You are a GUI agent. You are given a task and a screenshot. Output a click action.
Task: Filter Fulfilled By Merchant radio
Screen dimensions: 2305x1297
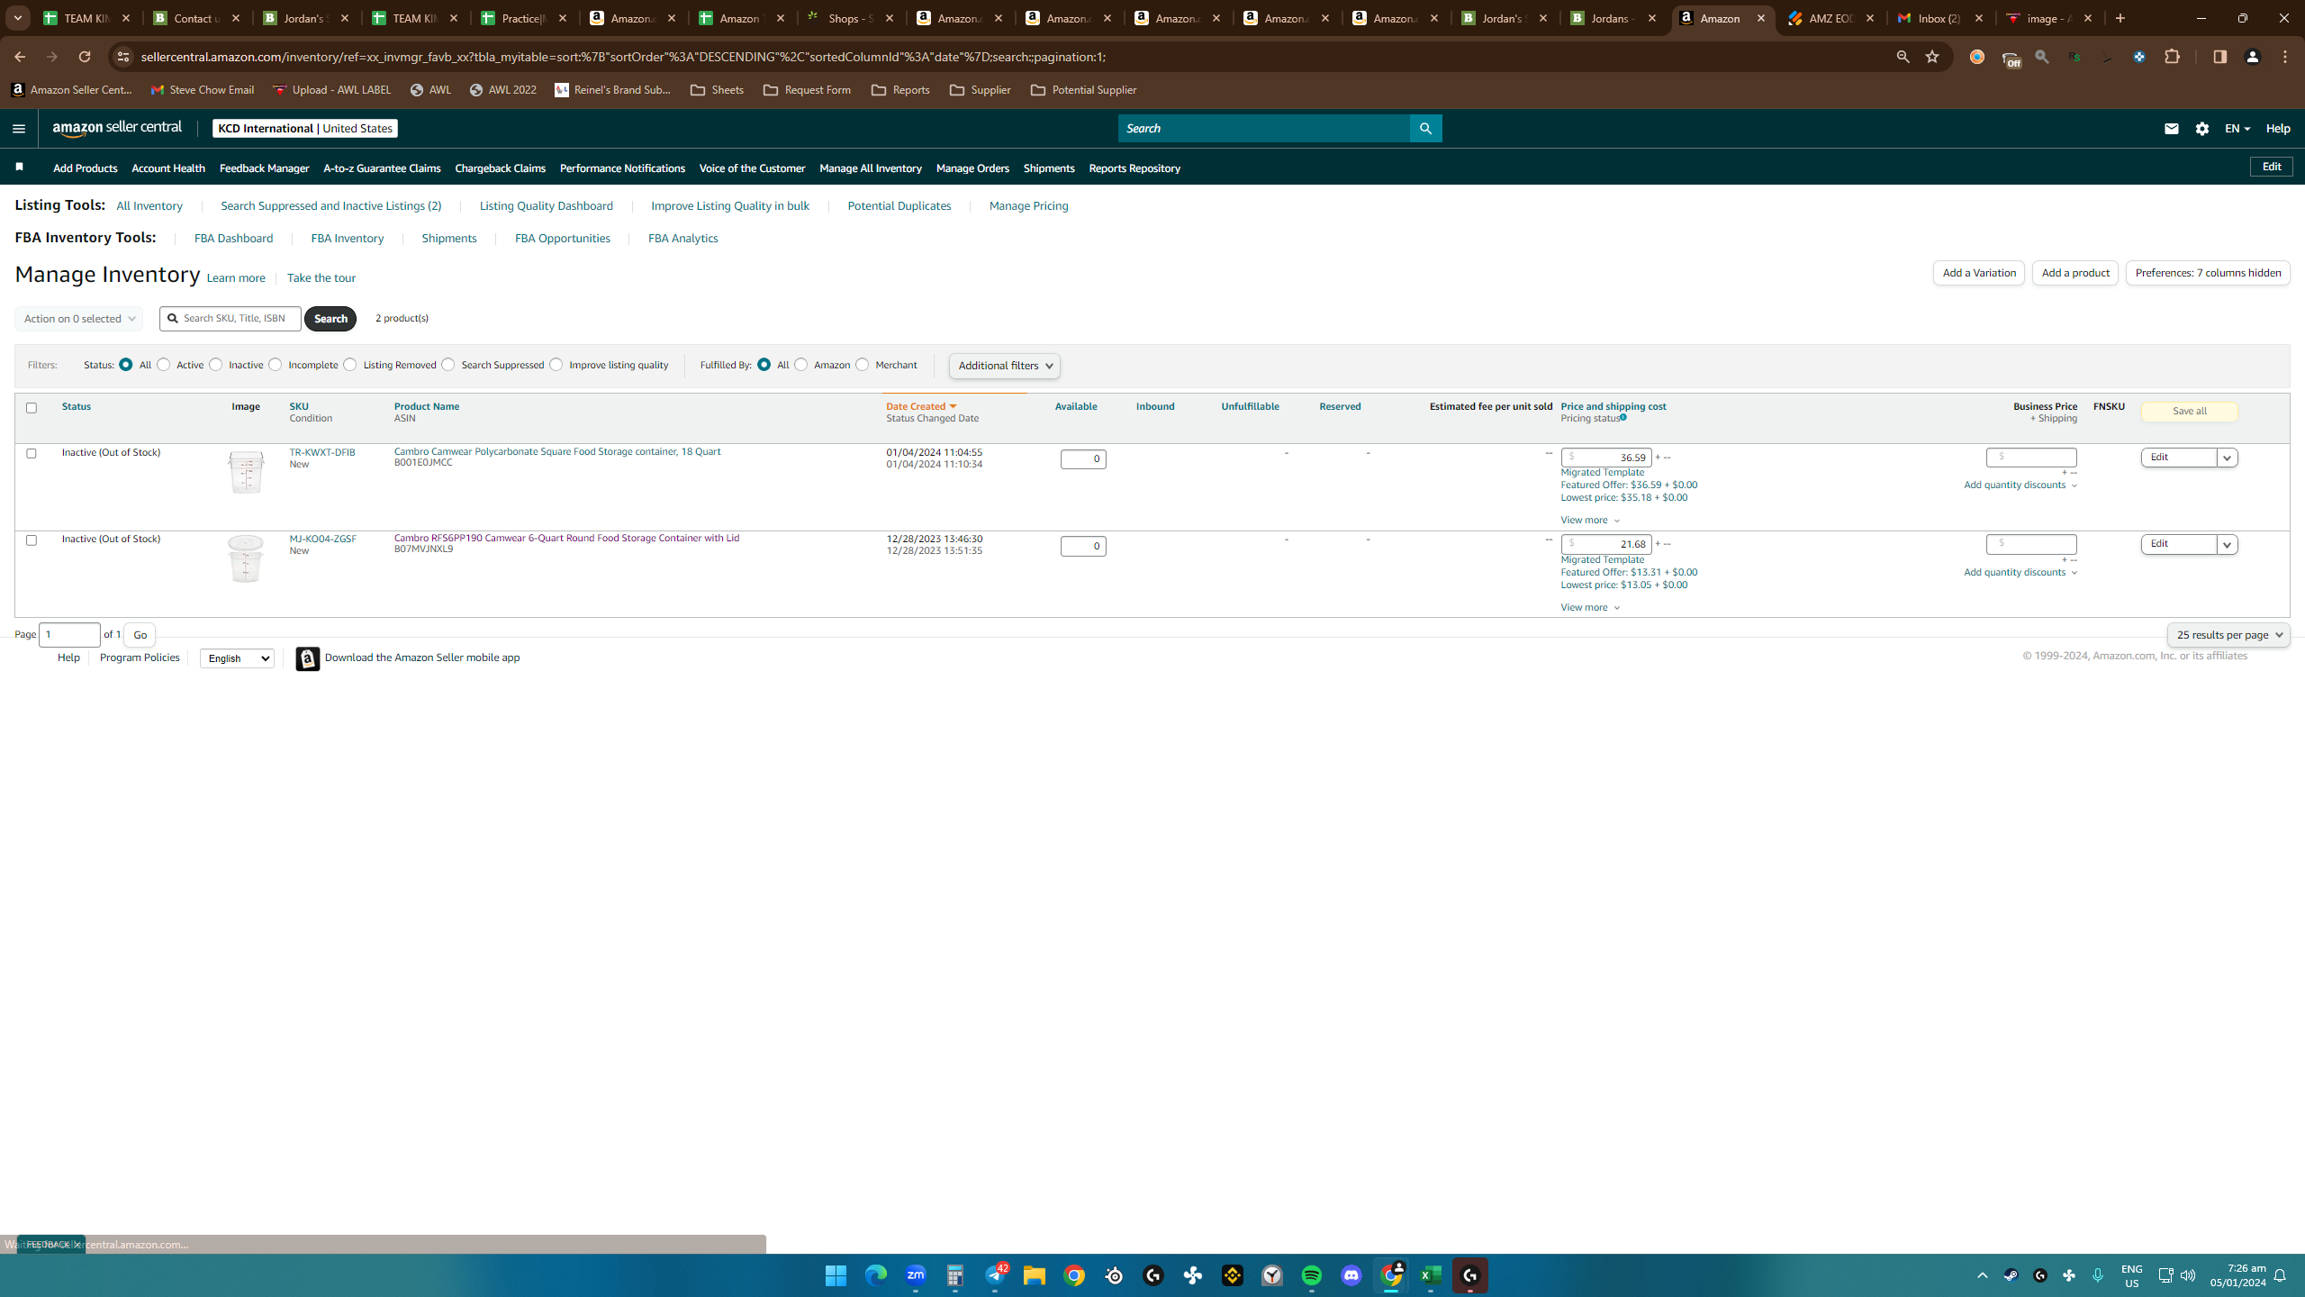tap(863, 365)
